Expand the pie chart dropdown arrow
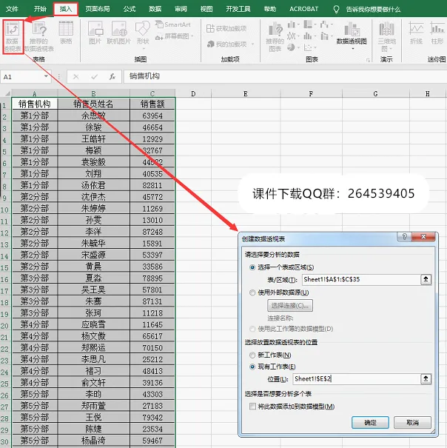 pos(298,47)
